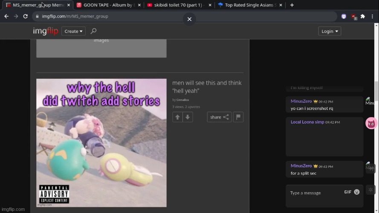Switch to skibidi toilet 70 tab

tap(179, 5)
